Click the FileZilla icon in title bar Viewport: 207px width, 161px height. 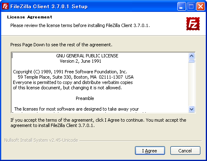(5, 6)
